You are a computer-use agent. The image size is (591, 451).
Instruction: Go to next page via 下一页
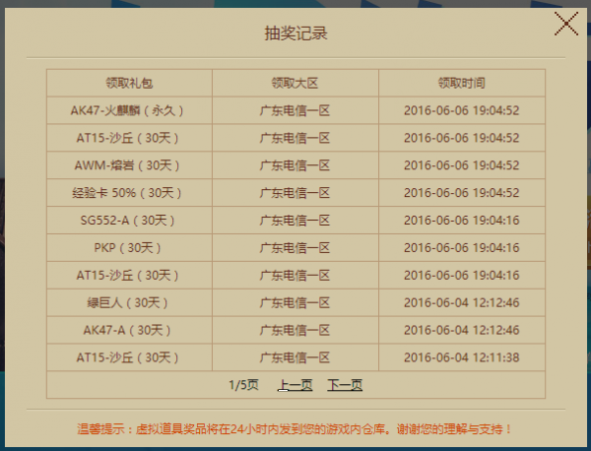[x=345, y=385]
